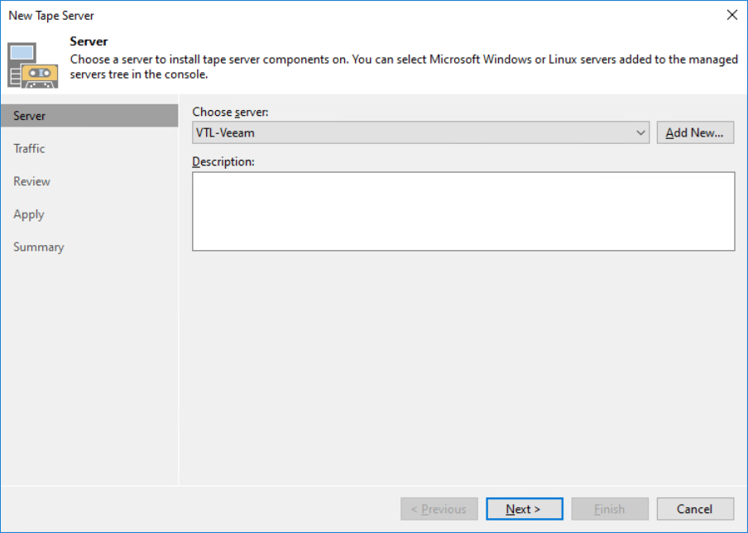The width and height of the screenshot is (748, 533).
Task: Click the < Previous button
Action: click(x=439, y=509)
